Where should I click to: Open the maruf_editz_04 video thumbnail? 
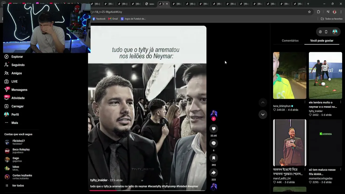(290, 143)
